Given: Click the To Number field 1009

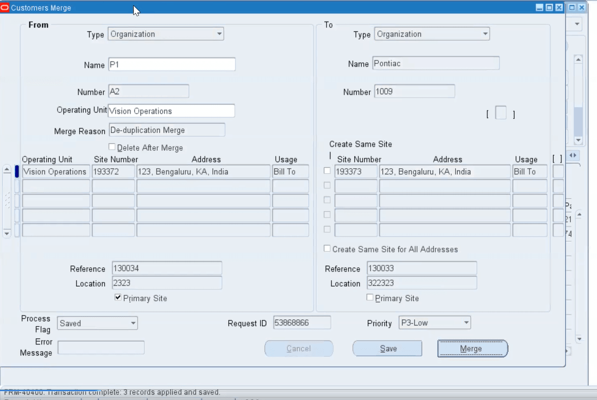Looking at the screenshot, I should click(x=414, y=92).
